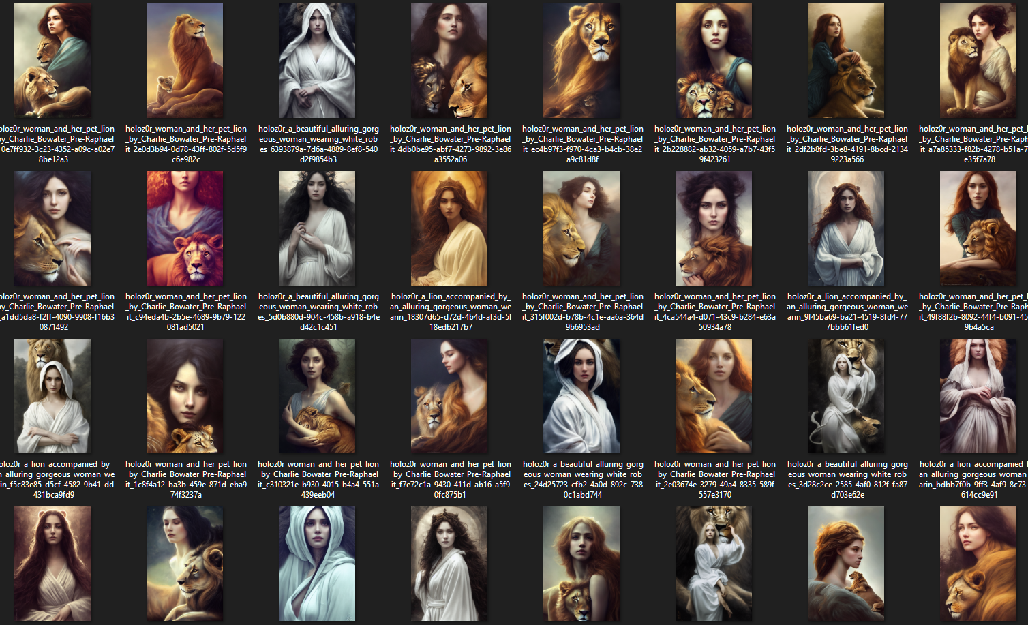1028x625 pixels.
Task: Pick the thumbnail for file ending 9b4a5ca
Action: (x=978, y=228)
